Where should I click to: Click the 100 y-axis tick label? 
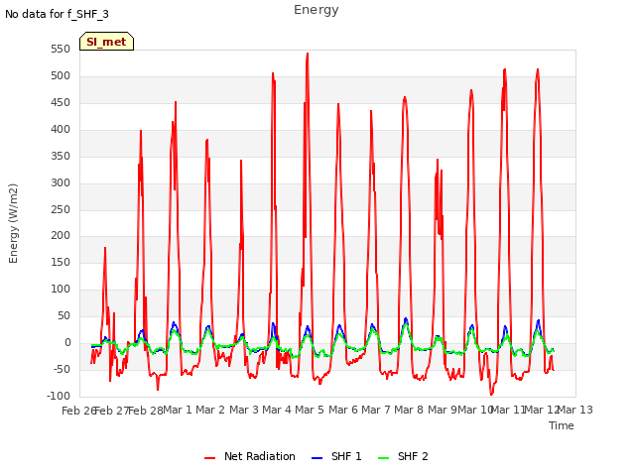coord(61,289)
